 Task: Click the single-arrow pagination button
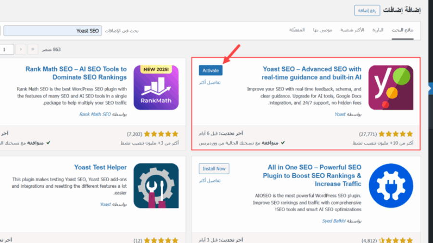pos(21,49)
